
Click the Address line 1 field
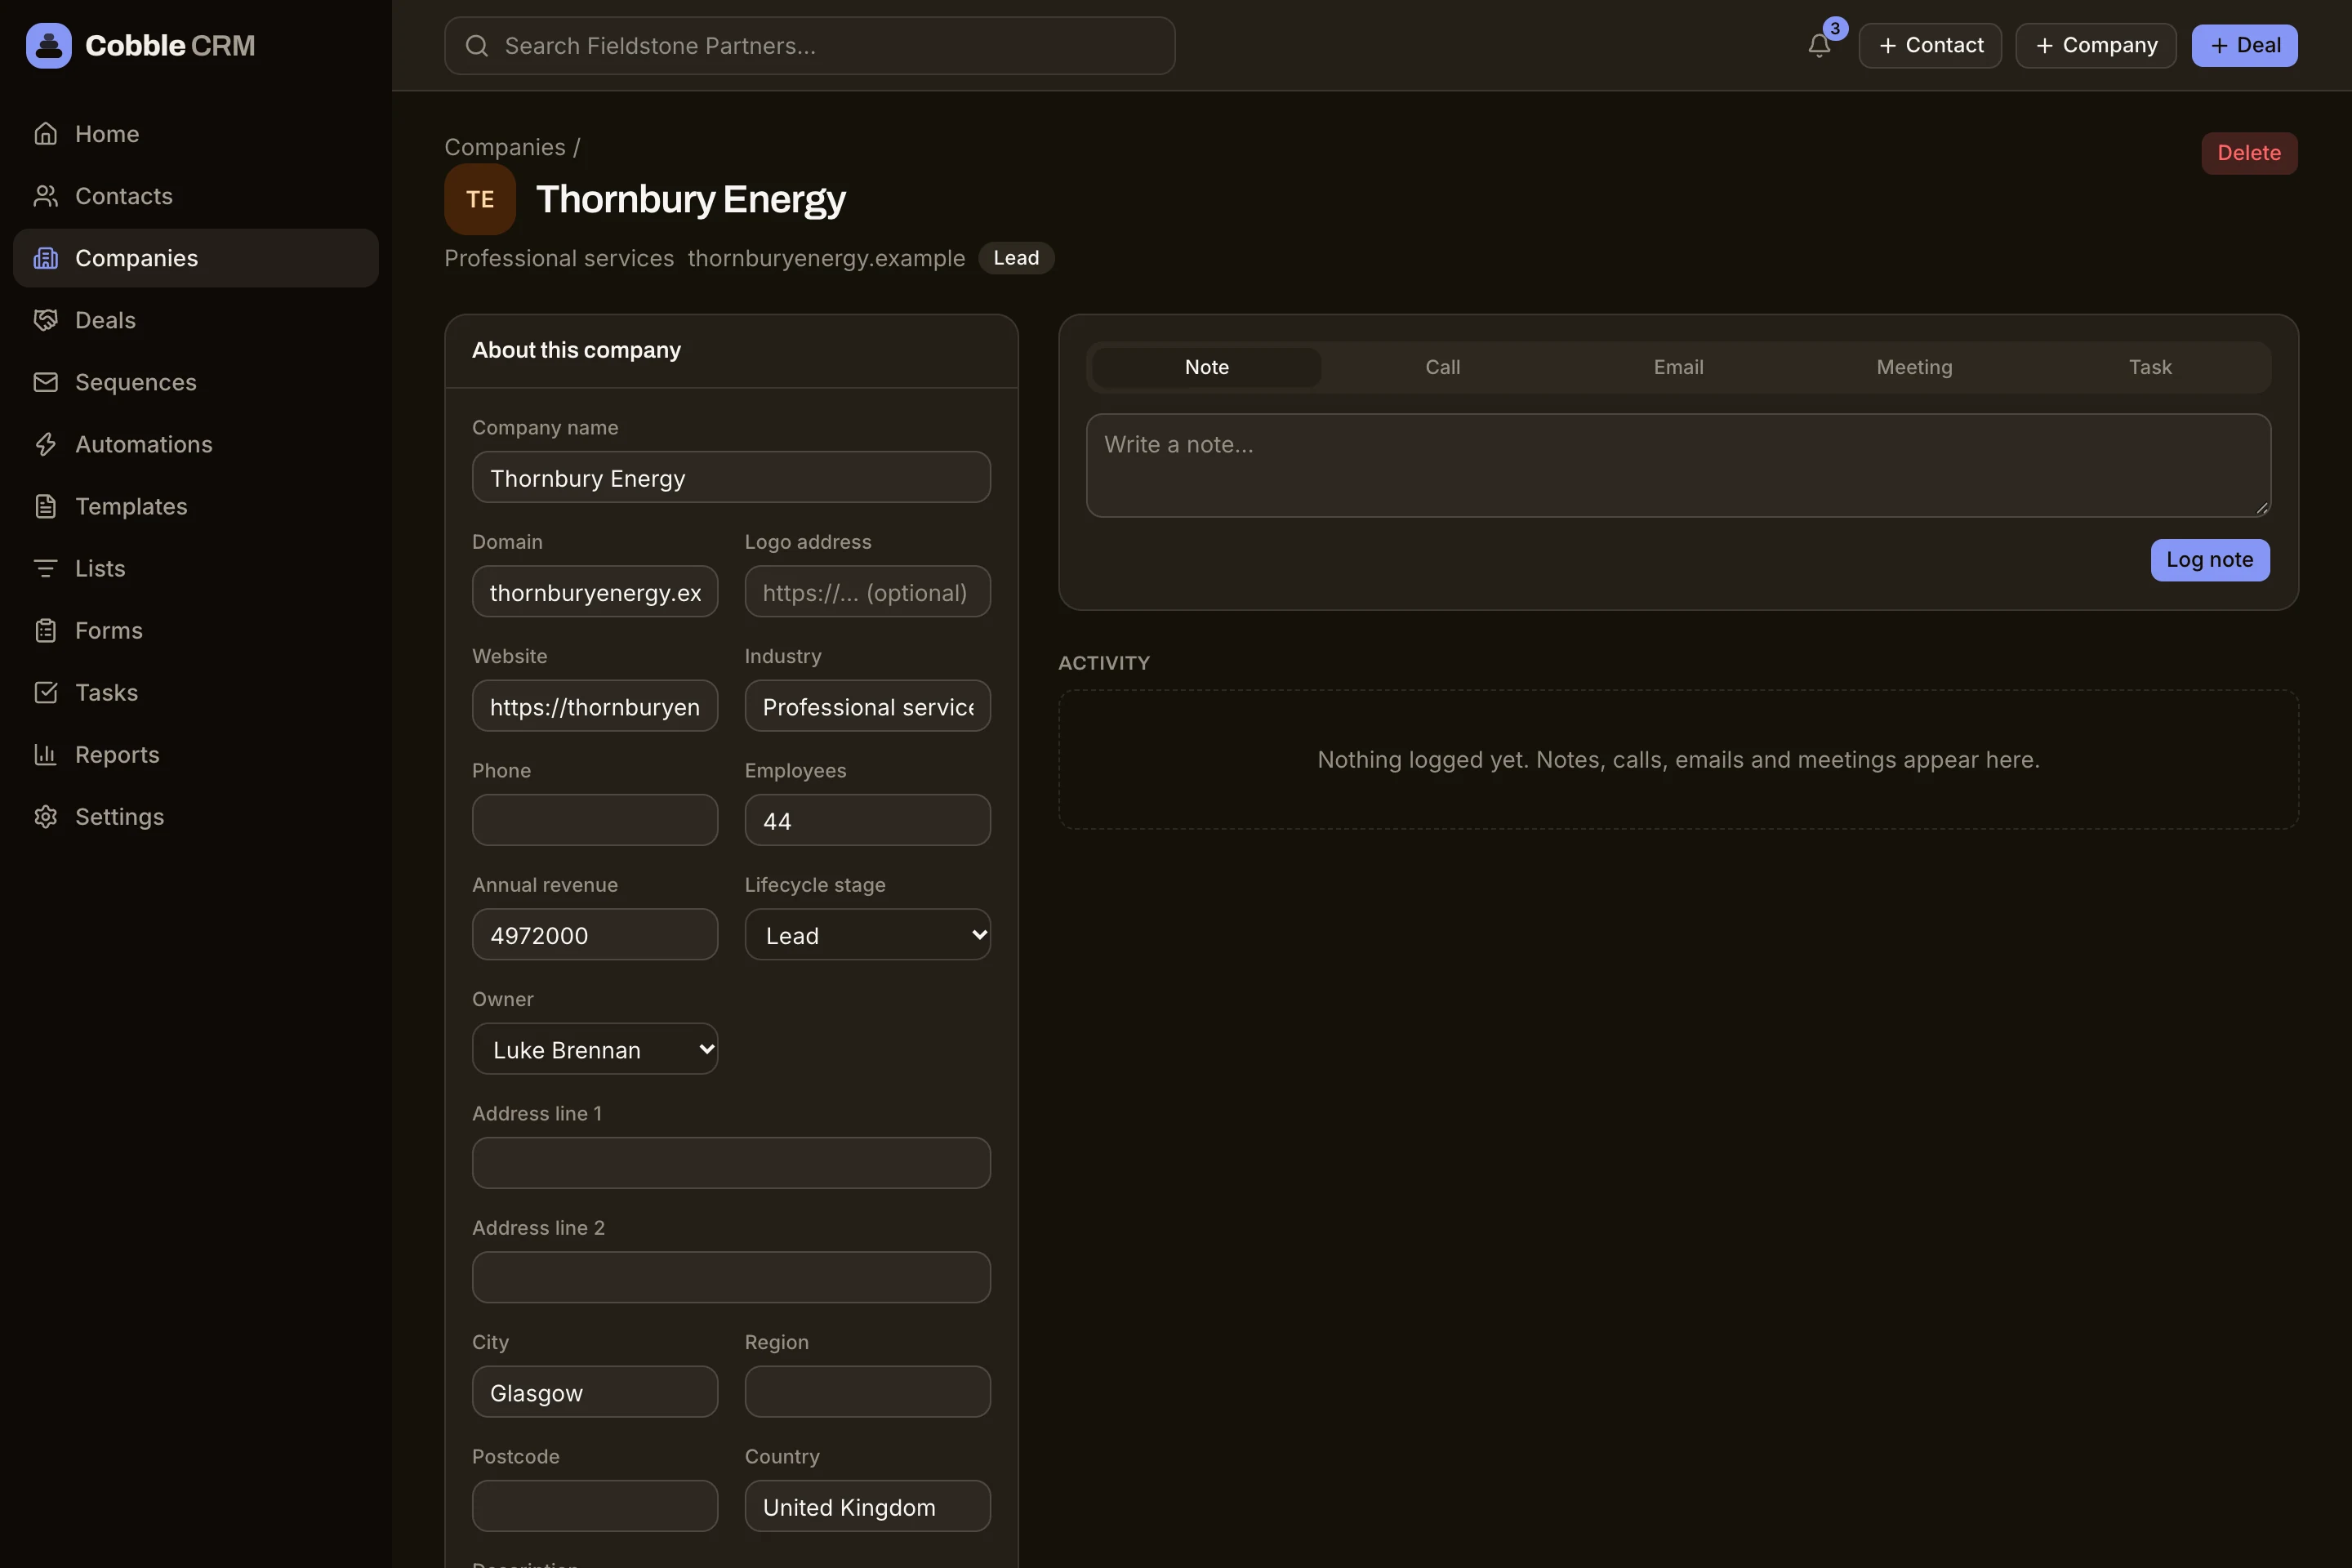click(x=731, y=1163)
